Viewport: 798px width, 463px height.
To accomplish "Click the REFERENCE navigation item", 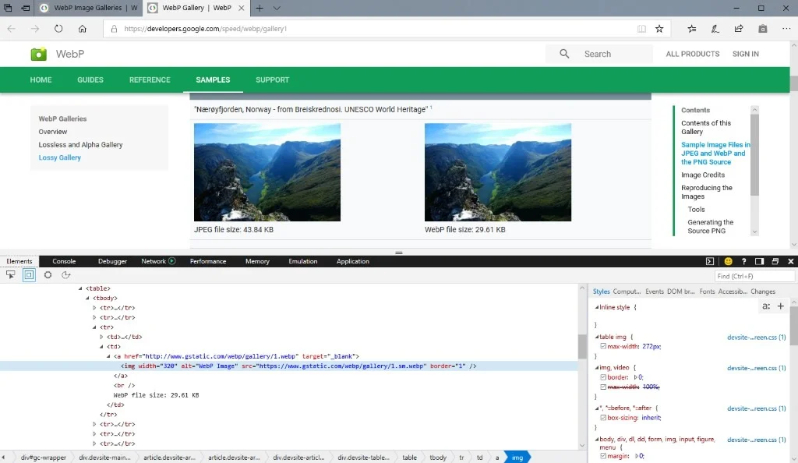I will 150,80.
